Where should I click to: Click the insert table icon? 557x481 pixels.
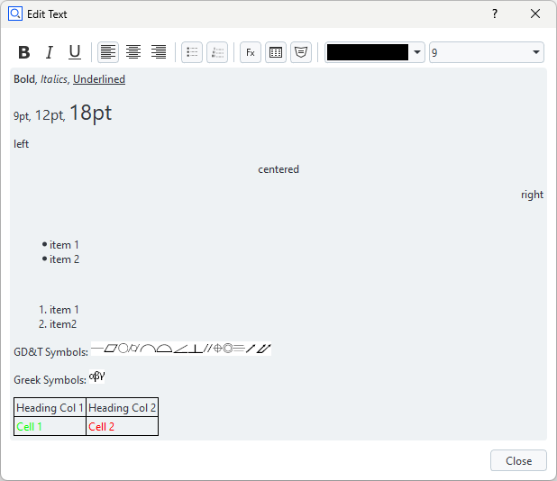[x=276, y=52]
